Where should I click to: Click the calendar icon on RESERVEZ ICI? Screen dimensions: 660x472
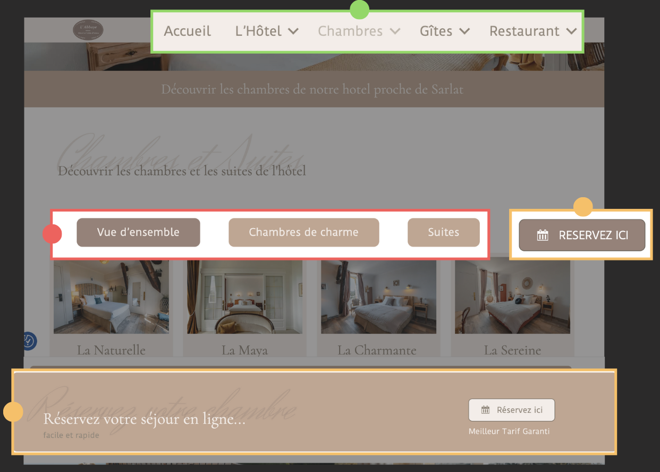[x=543, y=235]
